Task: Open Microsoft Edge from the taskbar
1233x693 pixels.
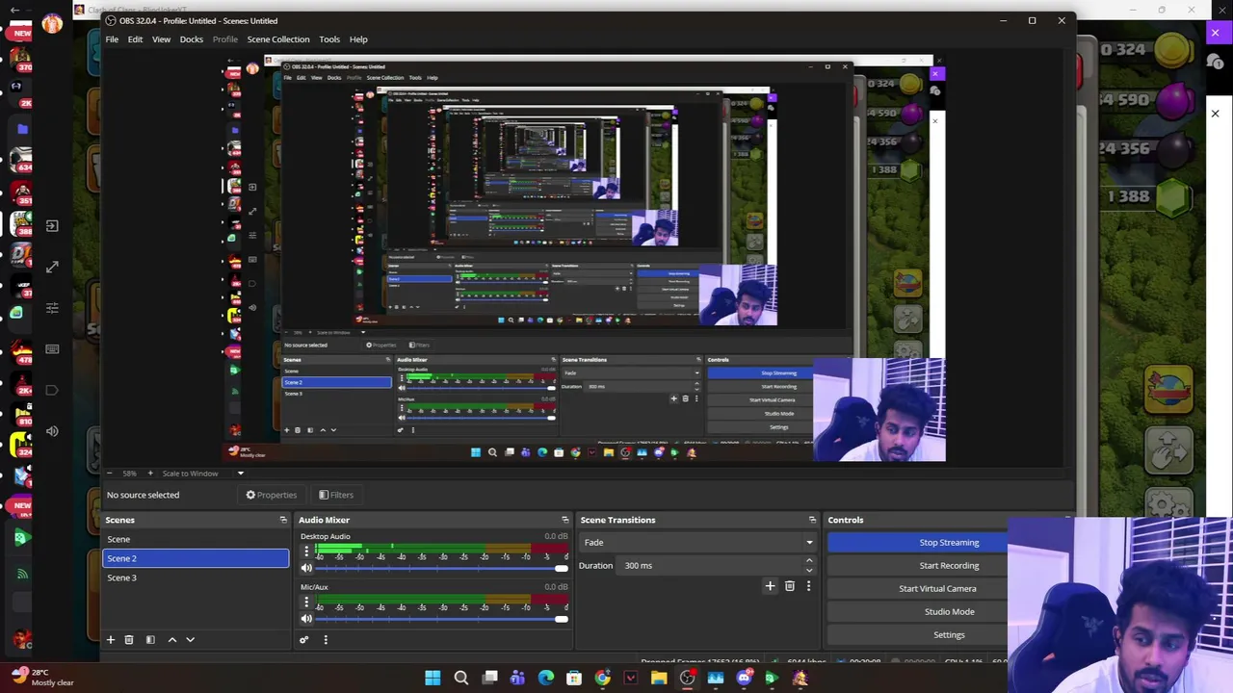Action: pos(546,679)
